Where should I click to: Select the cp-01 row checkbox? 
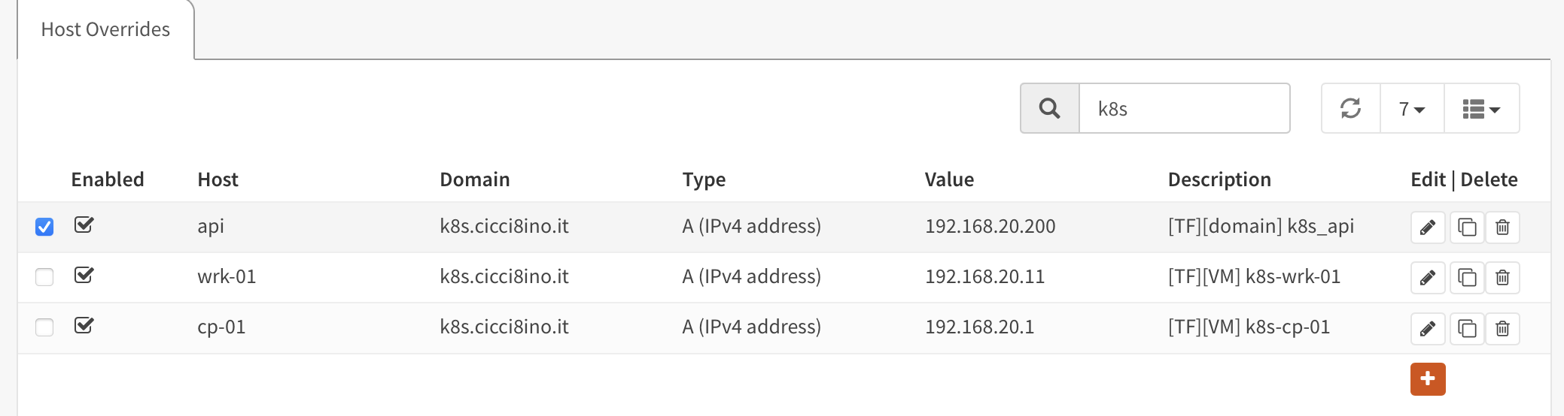[x=44, y=327]
